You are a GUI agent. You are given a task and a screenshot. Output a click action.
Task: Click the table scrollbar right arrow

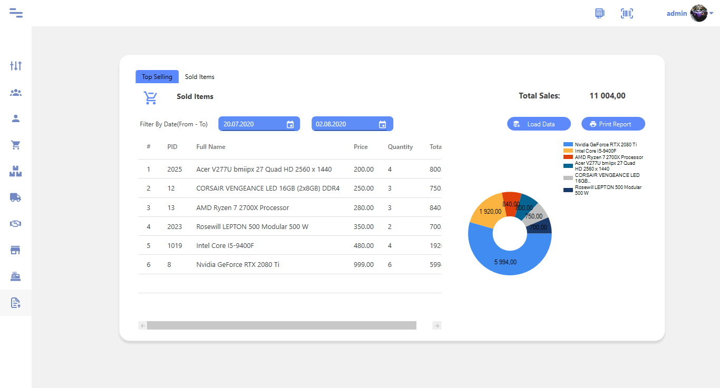[436, 325]
